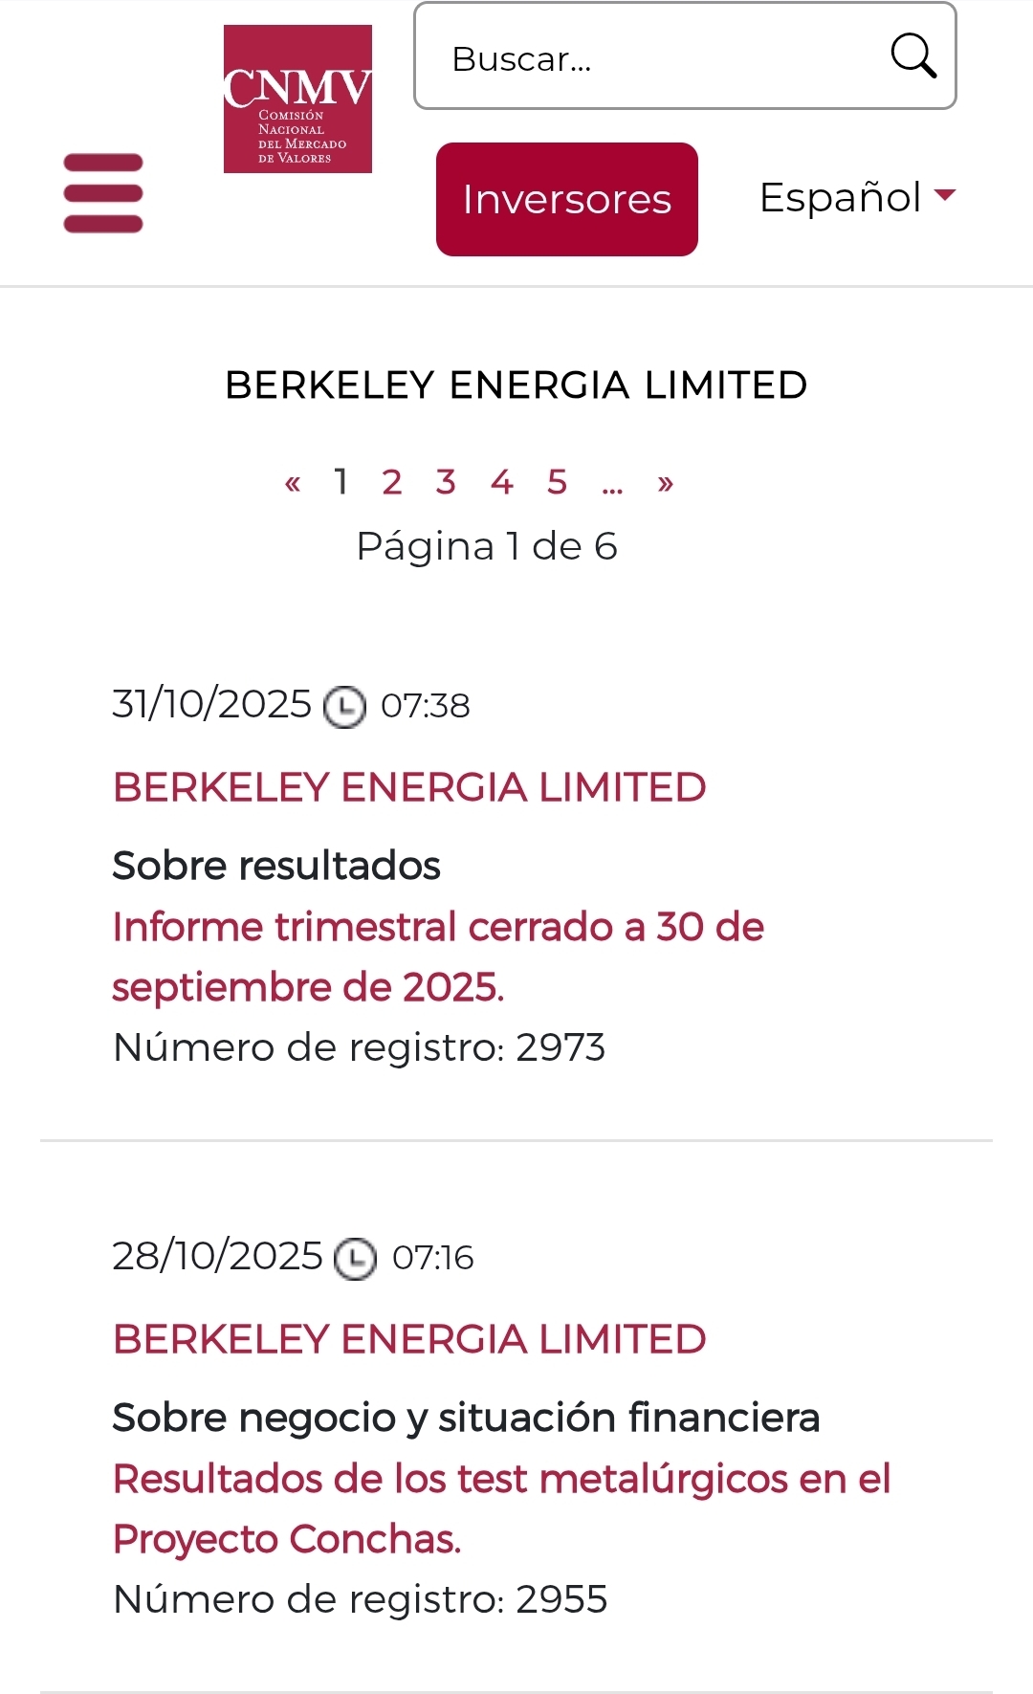Expand more pages via the ellipsis
The height and width of the screenshot is (1694, 1033).
pyautogui.click(x=612, y=487)
